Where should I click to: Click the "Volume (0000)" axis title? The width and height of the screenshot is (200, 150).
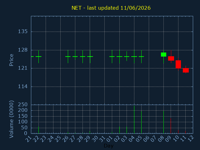11,119
